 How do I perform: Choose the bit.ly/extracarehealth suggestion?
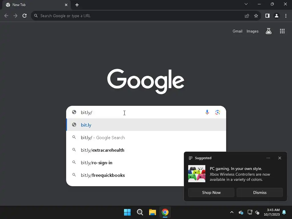point(146,150)
